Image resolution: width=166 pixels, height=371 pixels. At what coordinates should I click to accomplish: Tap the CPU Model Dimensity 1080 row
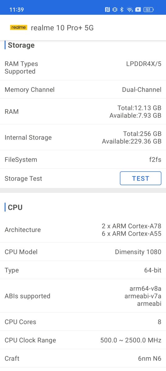tap(83, 252)
